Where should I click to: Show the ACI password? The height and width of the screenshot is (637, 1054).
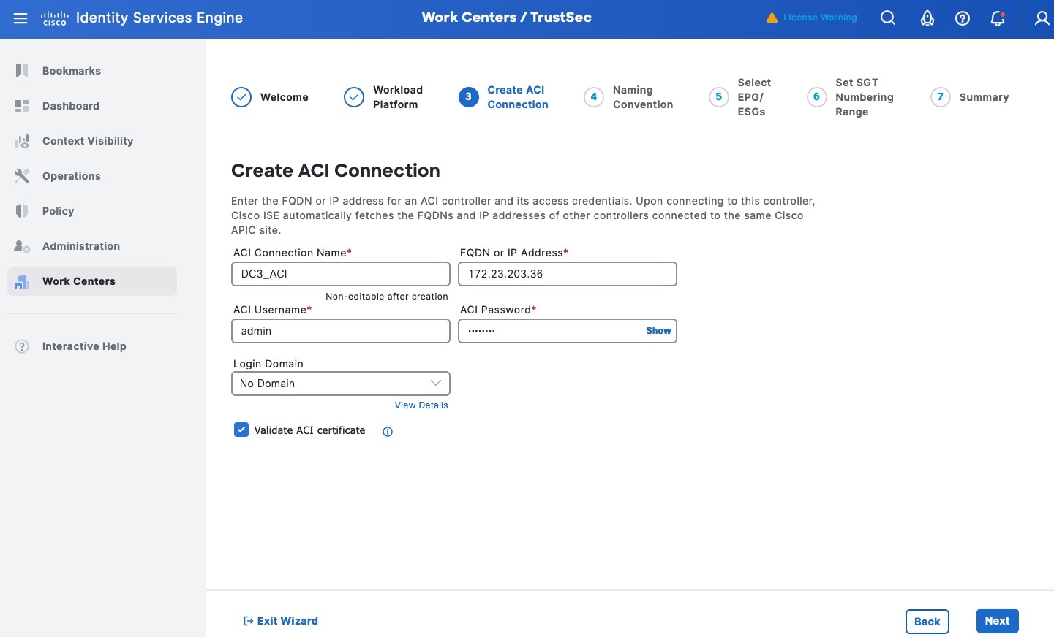[x=658, y=331]
